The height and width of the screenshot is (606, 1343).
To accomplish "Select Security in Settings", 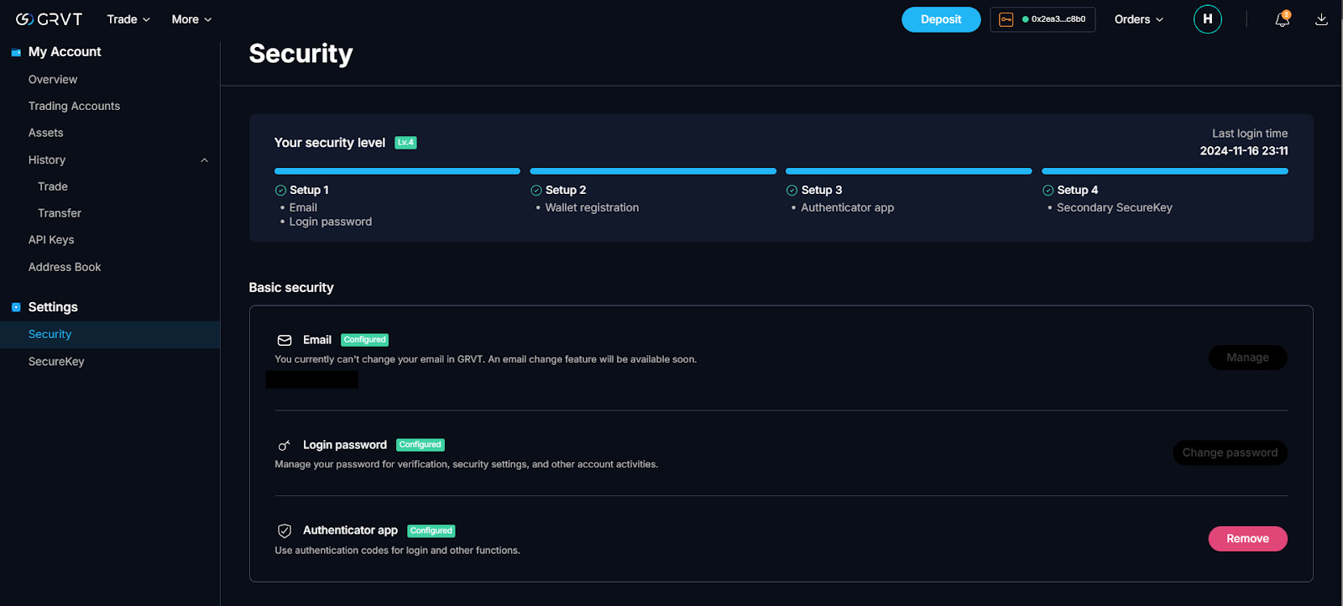I will (110, 335).
